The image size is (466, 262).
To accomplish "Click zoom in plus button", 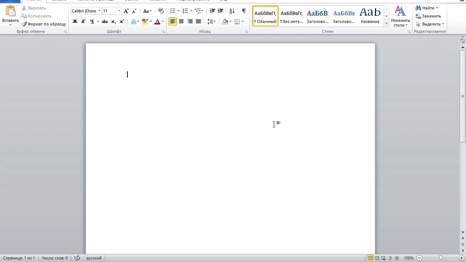I will click(462, 258).
